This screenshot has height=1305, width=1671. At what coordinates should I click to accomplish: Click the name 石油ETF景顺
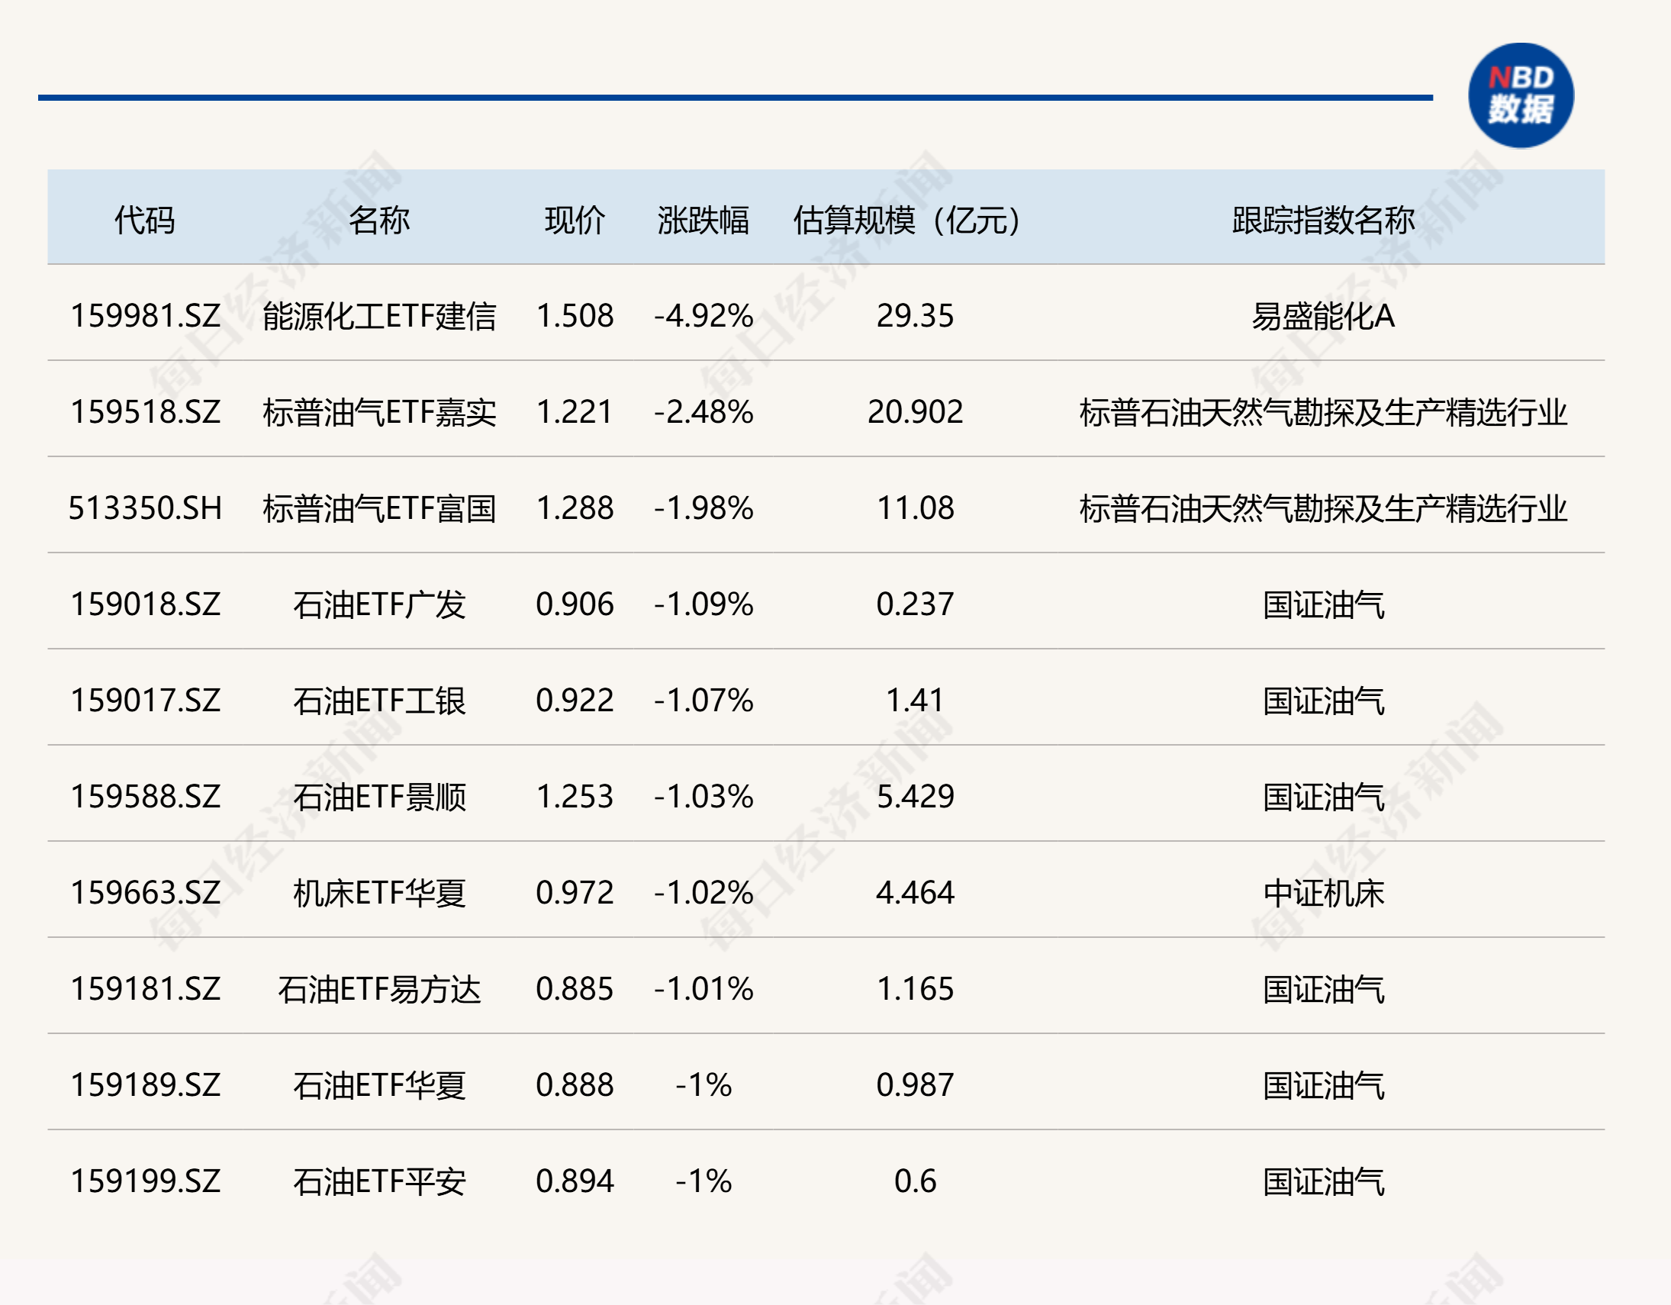coord(379,797)
